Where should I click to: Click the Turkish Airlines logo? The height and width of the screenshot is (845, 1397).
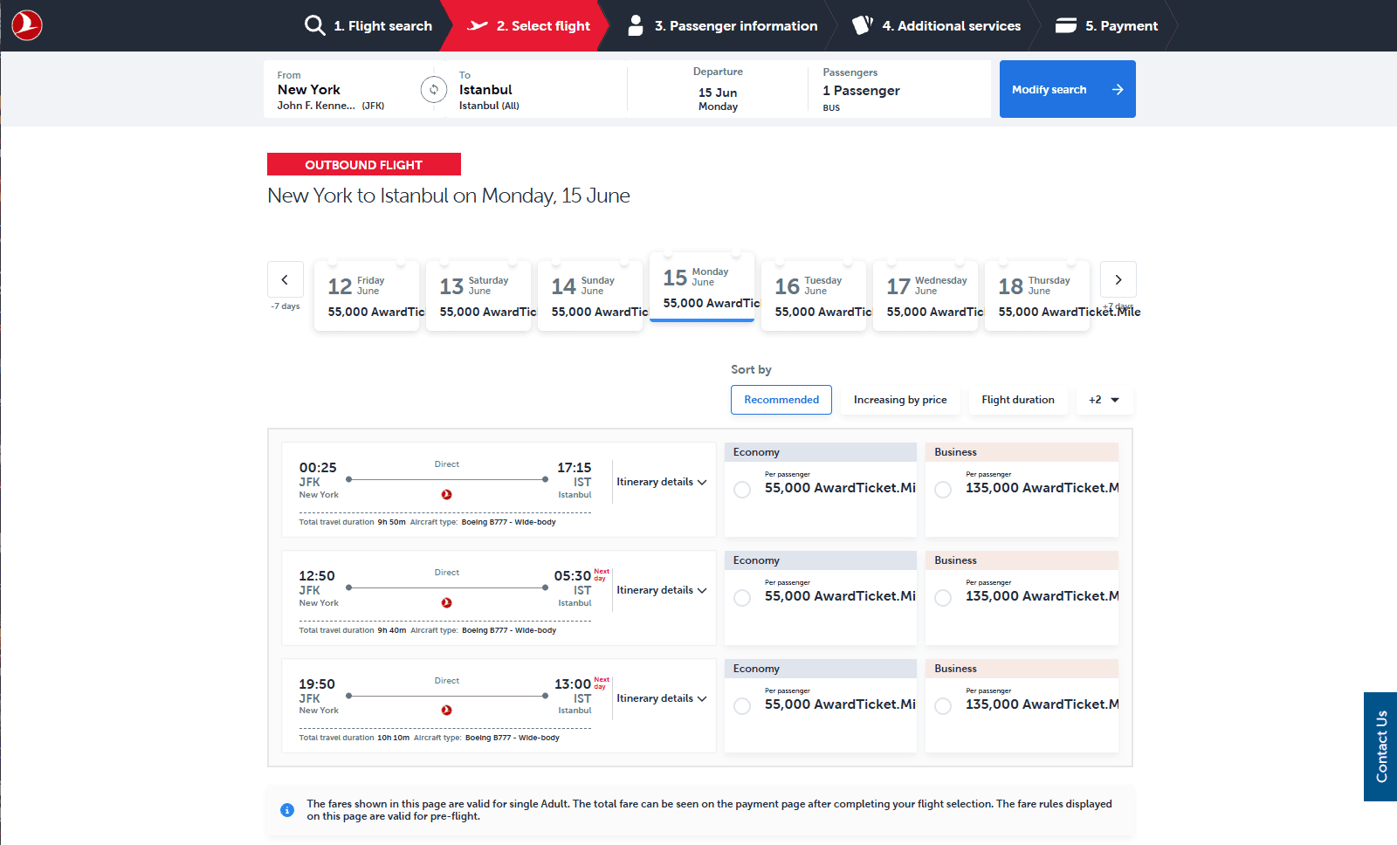click(26, 25)
